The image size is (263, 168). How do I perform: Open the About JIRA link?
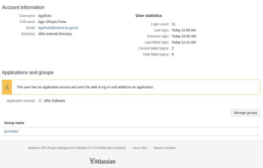tap(140, 148)
